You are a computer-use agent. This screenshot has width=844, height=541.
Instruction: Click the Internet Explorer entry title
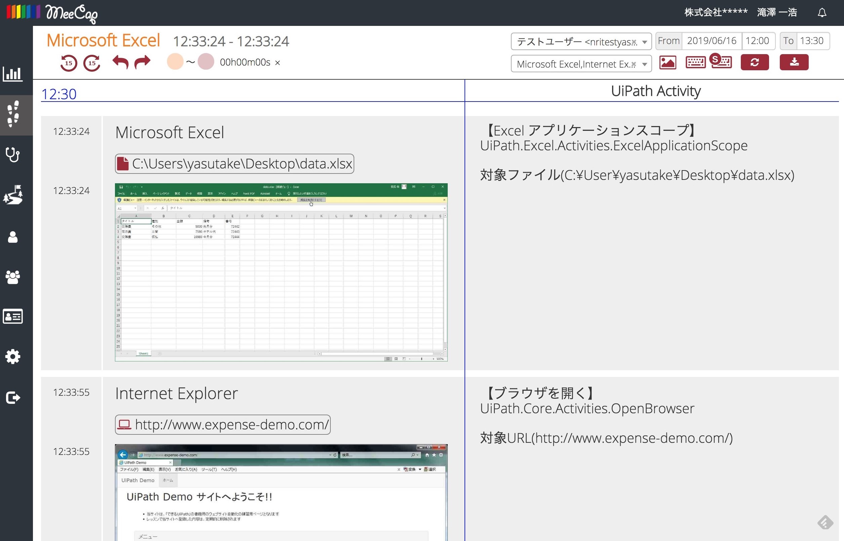(176, 393)
